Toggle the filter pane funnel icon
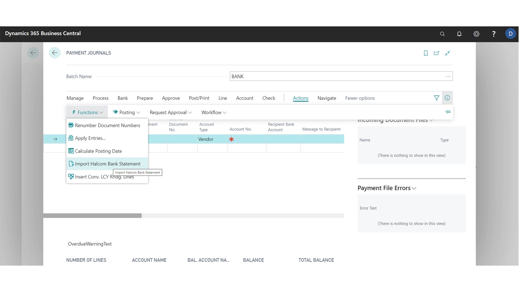519x292 pixels. (436, 98)
